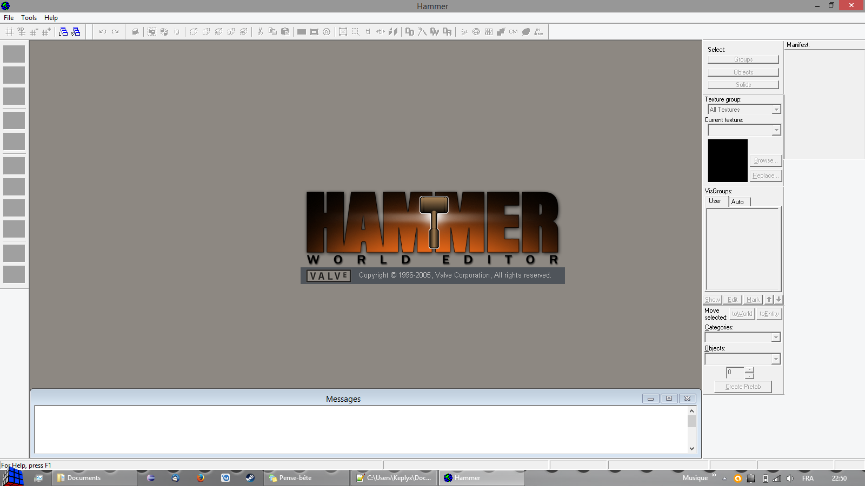Click the crossed-box selection handles icon
865x486 pixels.
(343, 32)
